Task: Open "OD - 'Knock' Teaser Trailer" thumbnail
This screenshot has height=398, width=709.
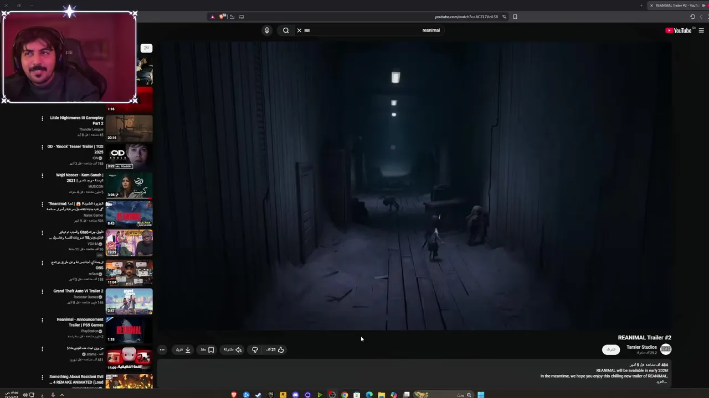Action: click(x=129, y=156)
